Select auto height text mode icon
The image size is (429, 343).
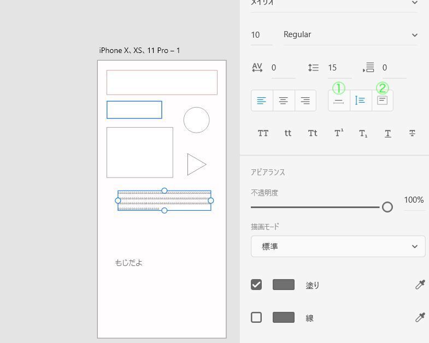point(361,100)
